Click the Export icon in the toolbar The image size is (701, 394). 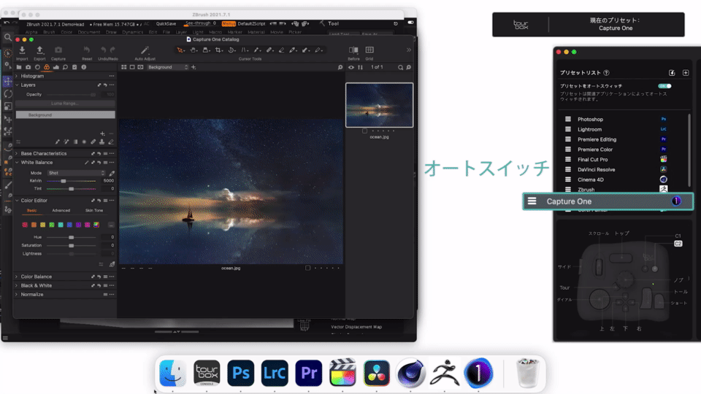[39, 50]
